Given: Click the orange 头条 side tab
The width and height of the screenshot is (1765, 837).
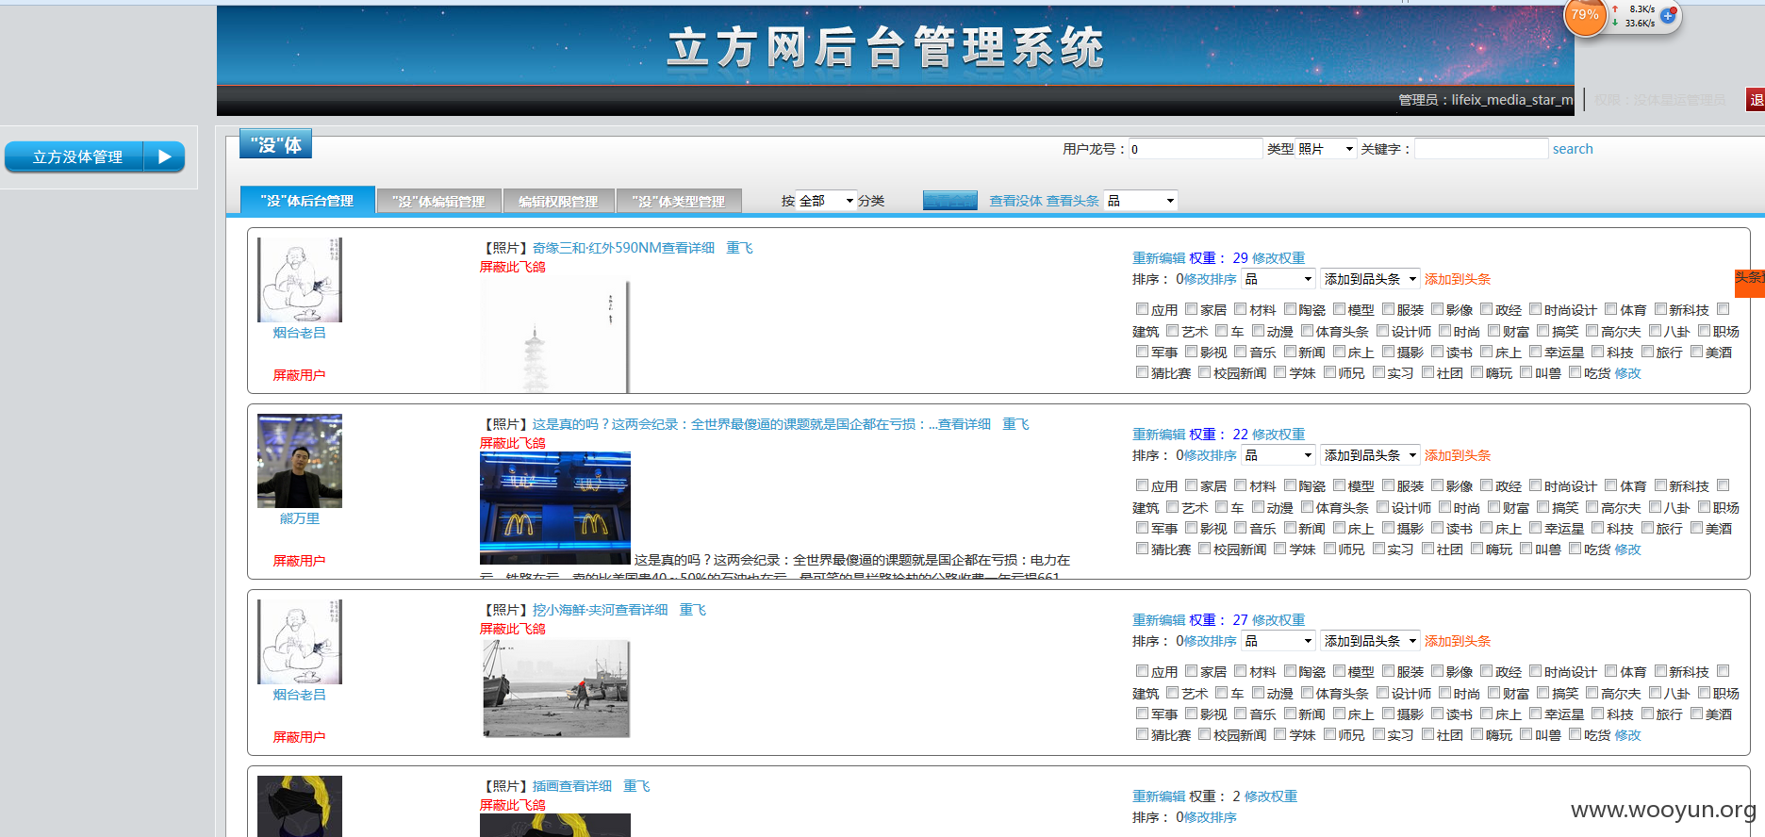Looking at the screenshot, I should (1750, 283).
